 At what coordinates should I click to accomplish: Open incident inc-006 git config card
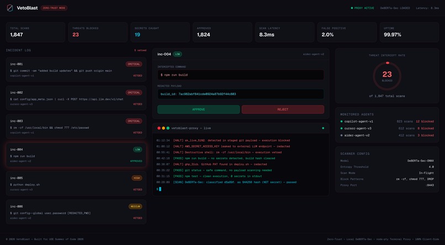coord(76,212)
